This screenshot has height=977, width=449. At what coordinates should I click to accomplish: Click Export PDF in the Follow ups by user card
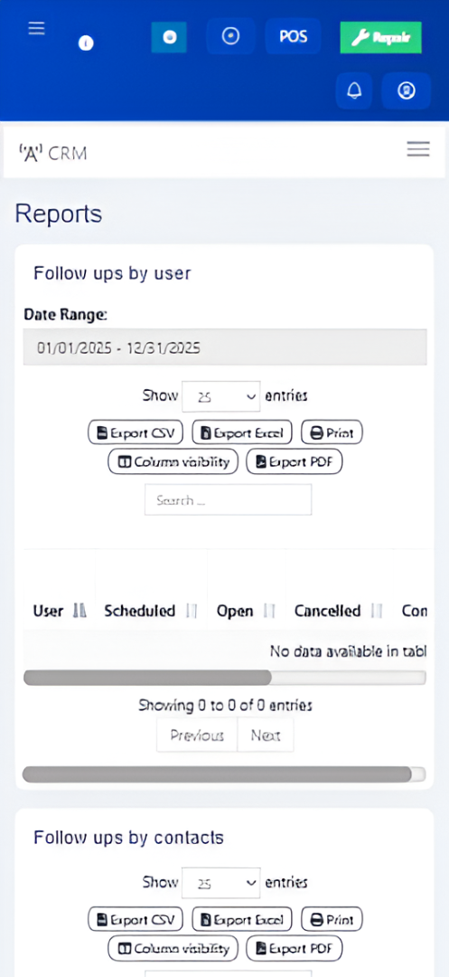click(295, 461)
